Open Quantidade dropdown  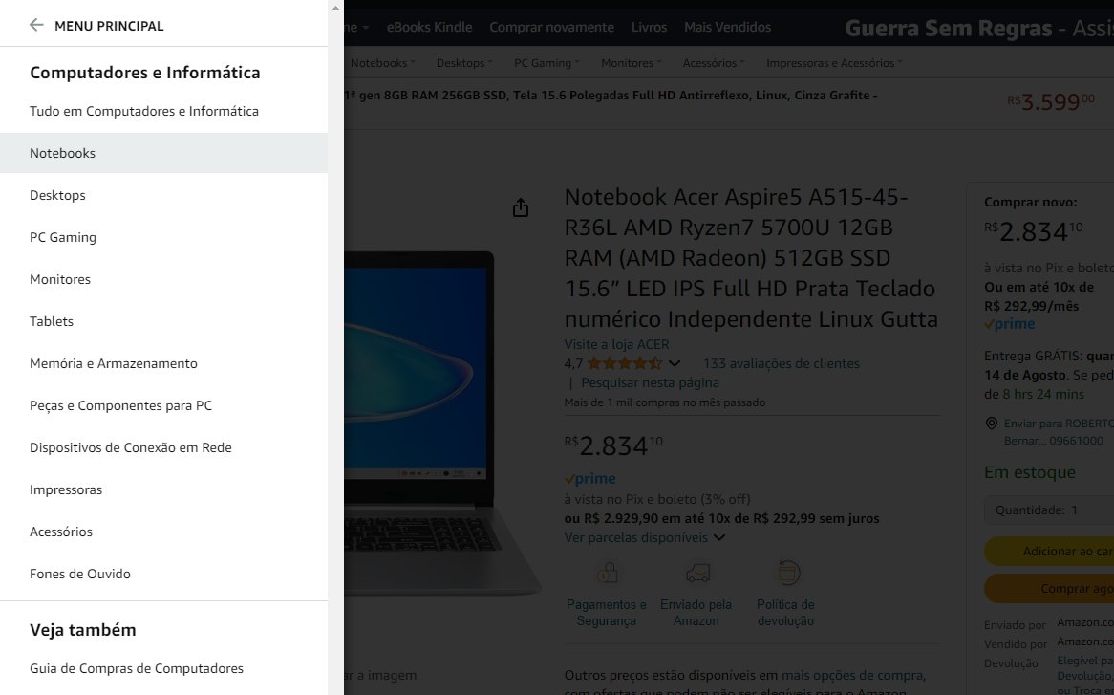click(1049, 510)
